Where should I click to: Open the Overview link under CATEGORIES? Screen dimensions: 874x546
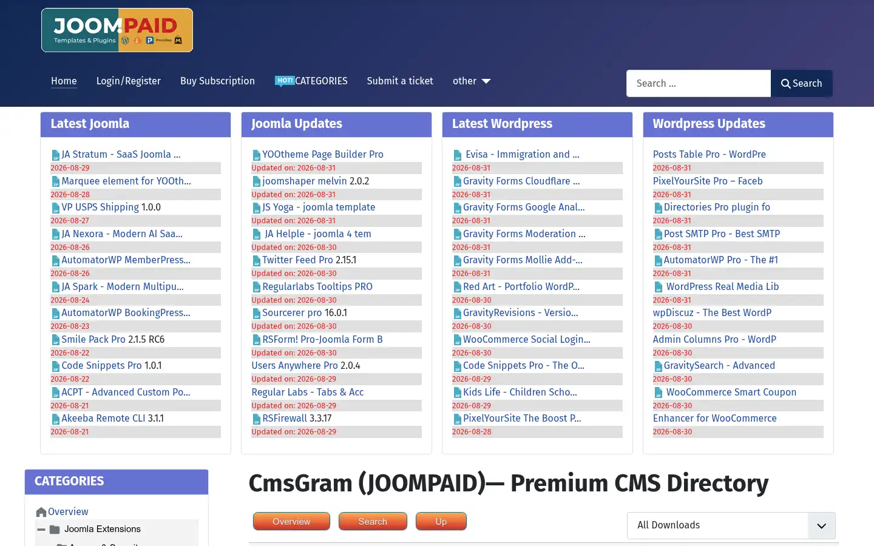click(x=68, y=511)
